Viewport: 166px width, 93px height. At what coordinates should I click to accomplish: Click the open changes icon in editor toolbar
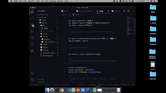[124, 11]
